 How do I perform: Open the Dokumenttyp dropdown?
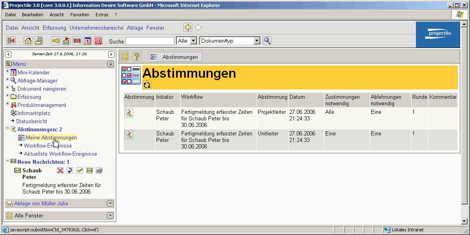[257, 41]
